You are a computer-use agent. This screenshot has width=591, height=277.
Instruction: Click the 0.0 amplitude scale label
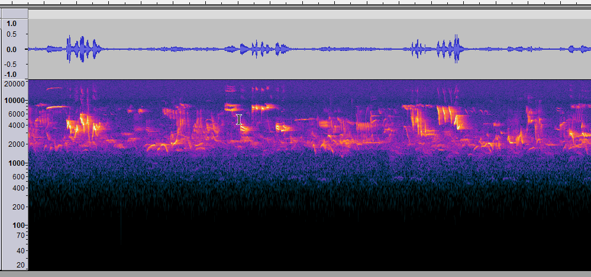point(12,49)
